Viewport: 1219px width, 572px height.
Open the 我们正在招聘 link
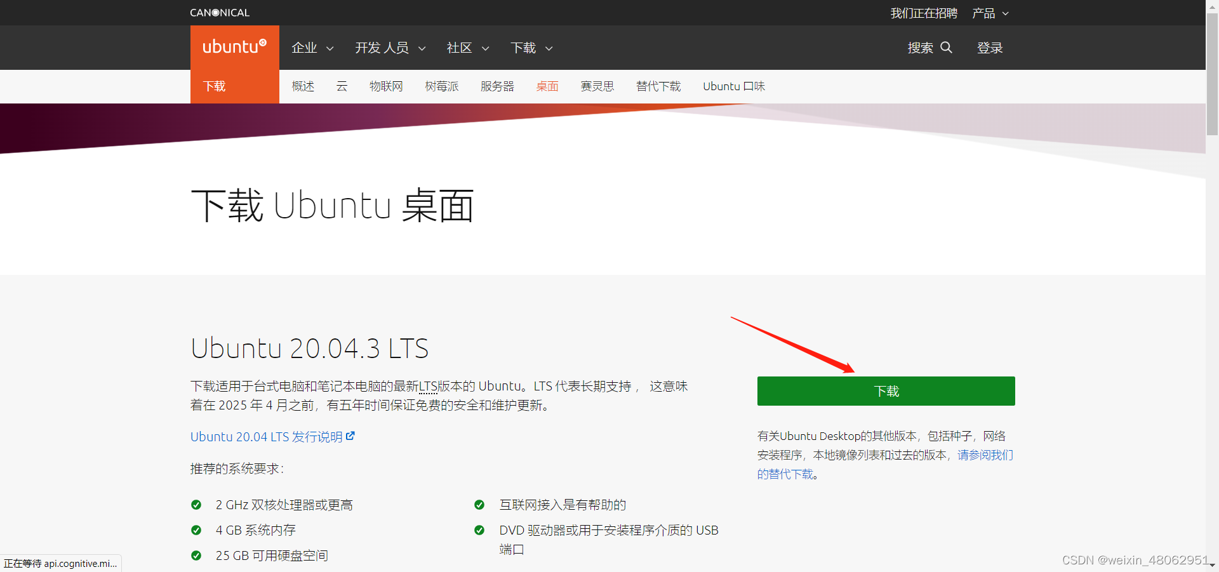[x=924, y=13]
